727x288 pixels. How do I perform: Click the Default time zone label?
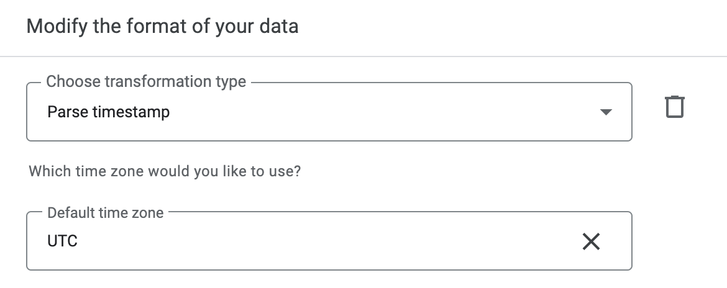106,213
